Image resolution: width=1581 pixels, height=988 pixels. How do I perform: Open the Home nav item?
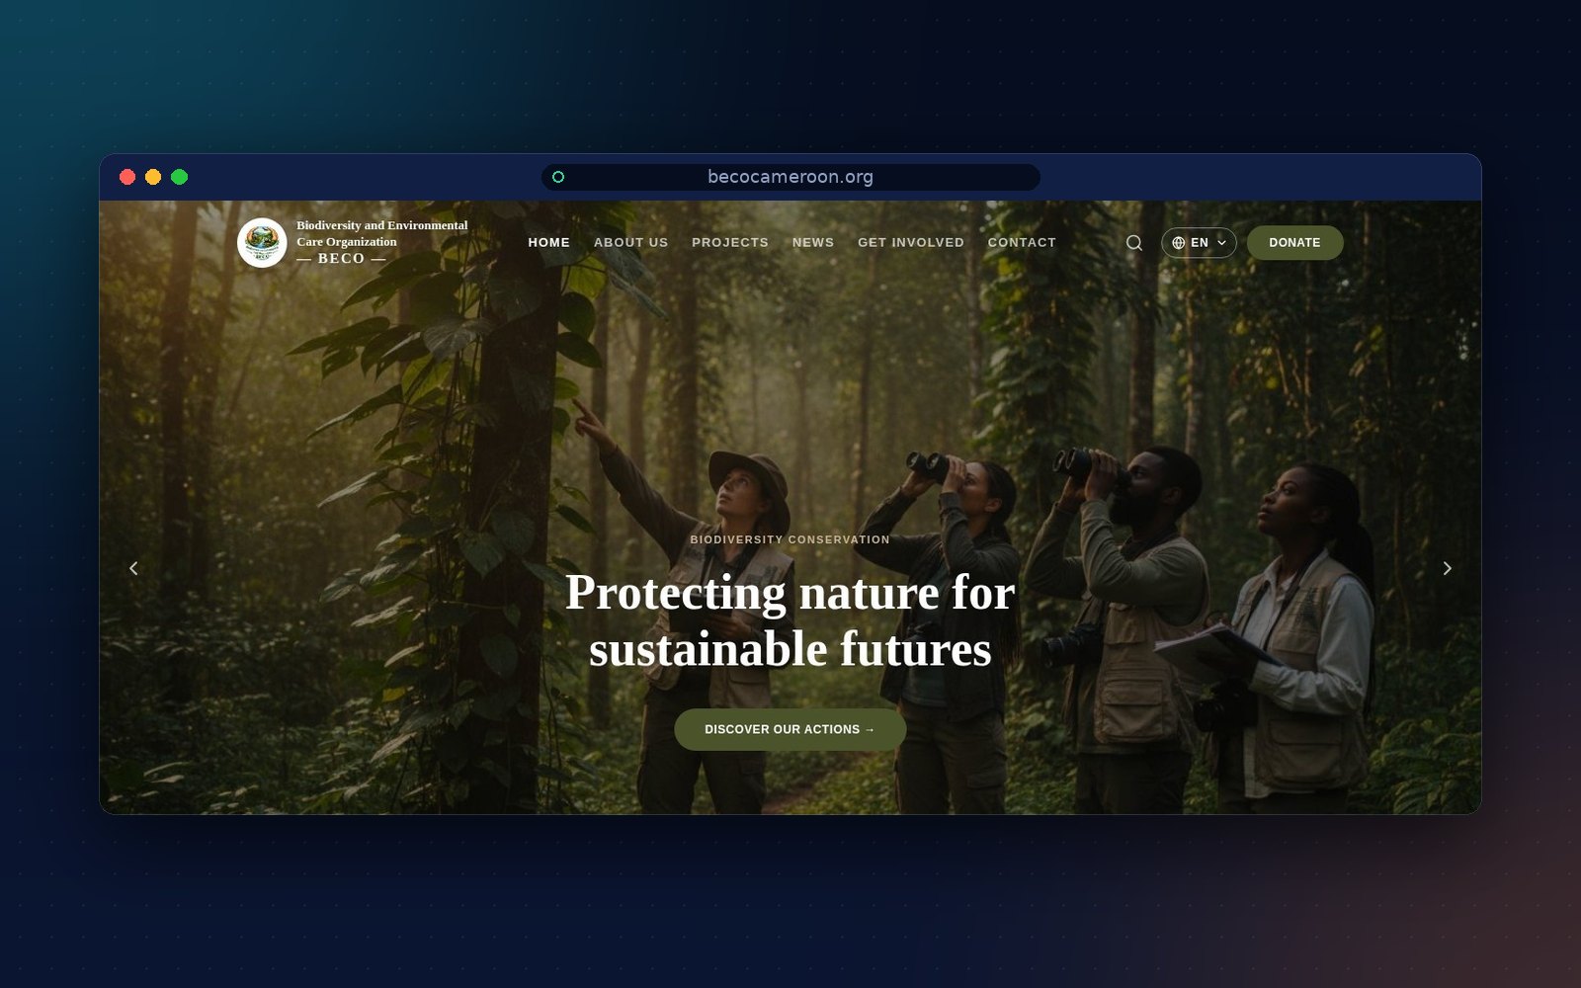tap(548, 242)
